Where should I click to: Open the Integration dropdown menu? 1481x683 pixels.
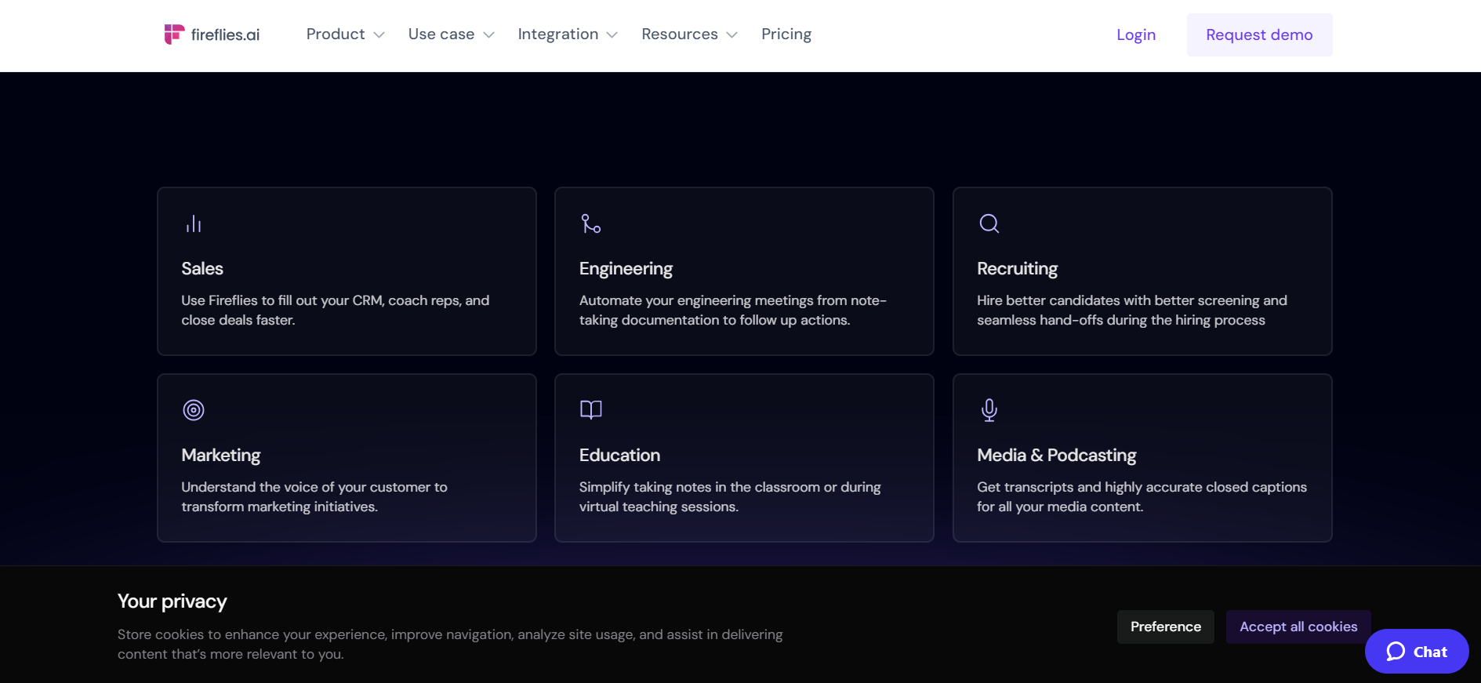point(568,35)
